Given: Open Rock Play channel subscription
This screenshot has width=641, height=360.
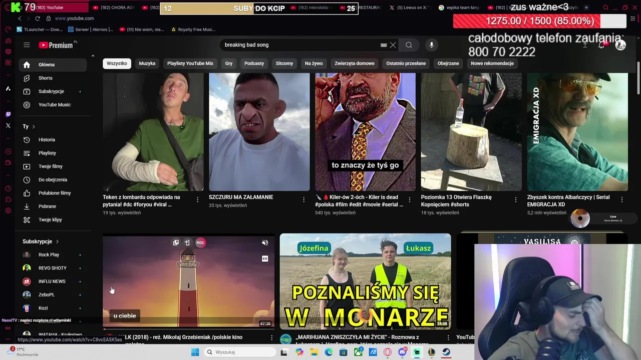Looking at the screenshot, I should pyautogui.click(x=53, y=255).
